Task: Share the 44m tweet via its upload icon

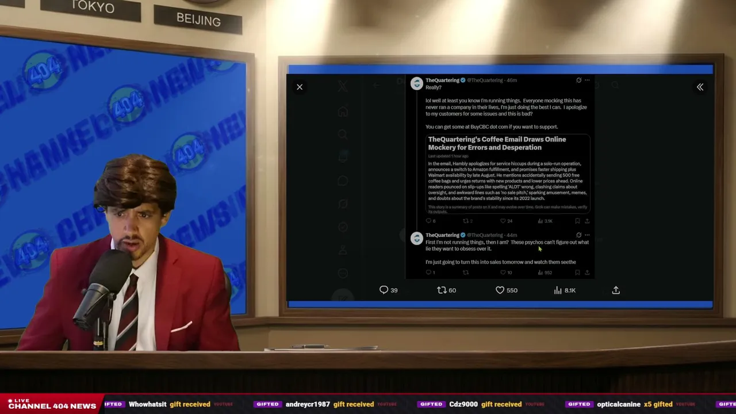Action: tap(587, 273)
